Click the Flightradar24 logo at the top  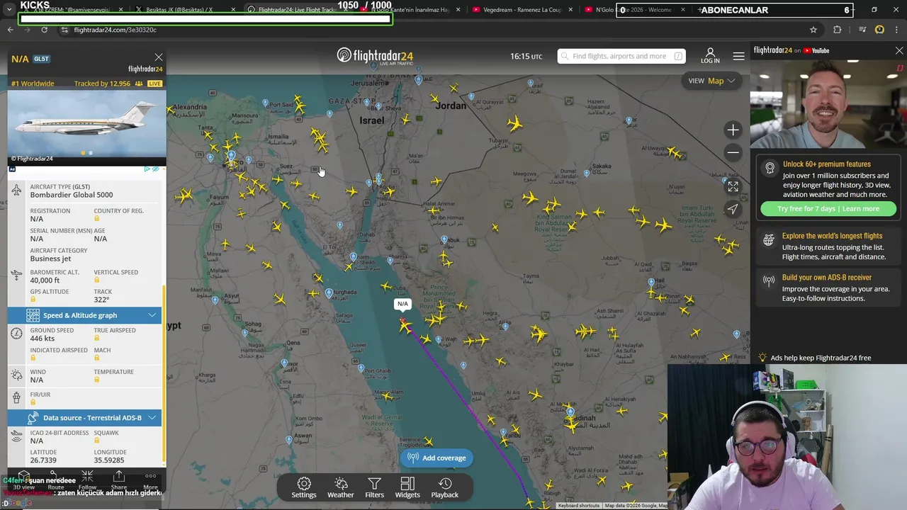click(x=375, y=56)
